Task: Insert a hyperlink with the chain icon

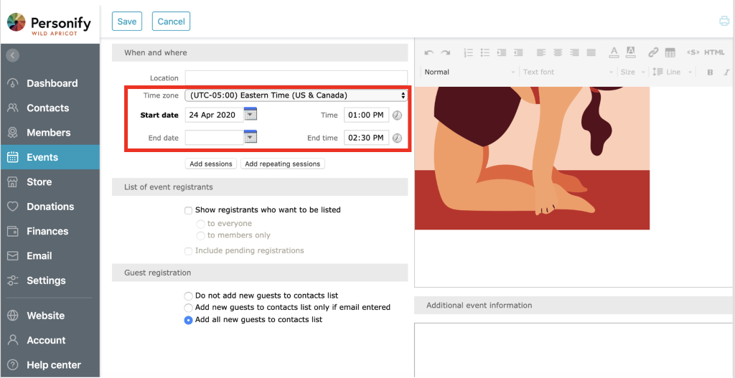Action: 653,53
